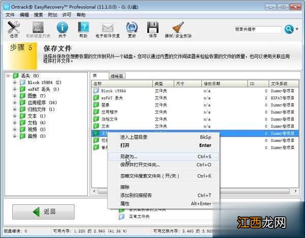Open search options dropdown arrow beside magnifier

[297, 29]
